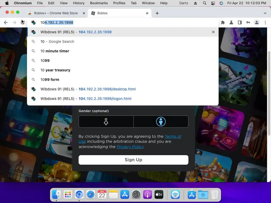Toggle the side panel icon
271x203 pixels.
(x=240, y=22)
